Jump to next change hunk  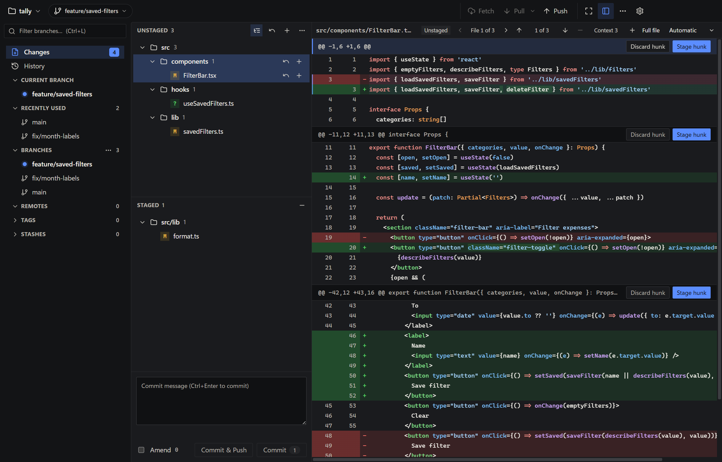(565, 30)
